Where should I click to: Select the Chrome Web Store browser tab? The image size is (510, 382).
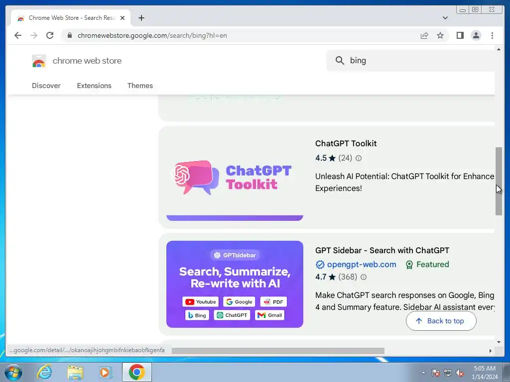(71, 18)
